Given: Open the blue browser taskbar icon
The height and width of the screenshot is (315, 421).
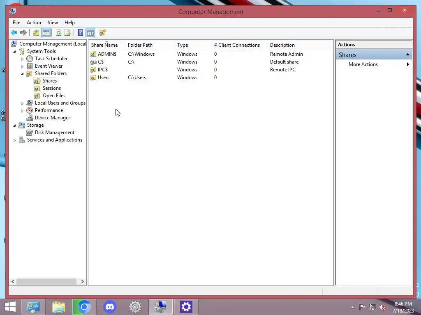Looking at the screenshot, I should [x=84, y=307].
